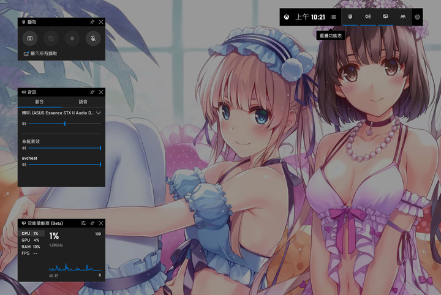Take a screenshot with the camera button
This screenshot has width=441, height=295.
point(30,38)
